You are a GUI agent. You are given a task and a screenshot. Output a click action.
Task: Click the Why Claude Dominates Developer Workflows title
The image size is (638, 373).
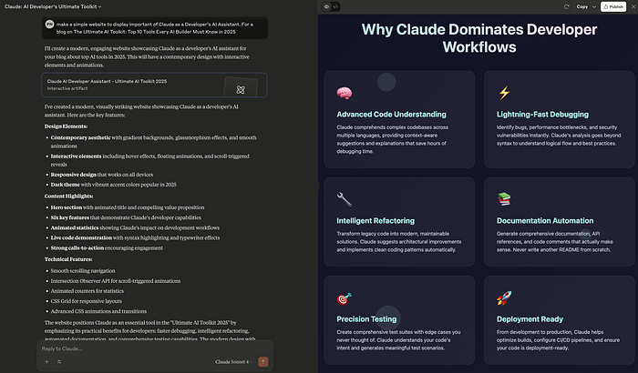pos(479,38)
